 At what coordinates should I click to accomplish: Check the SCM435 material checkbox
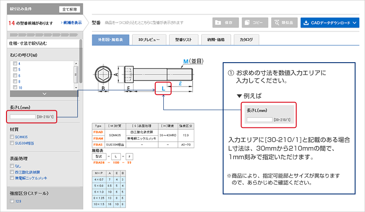(12, 136)
